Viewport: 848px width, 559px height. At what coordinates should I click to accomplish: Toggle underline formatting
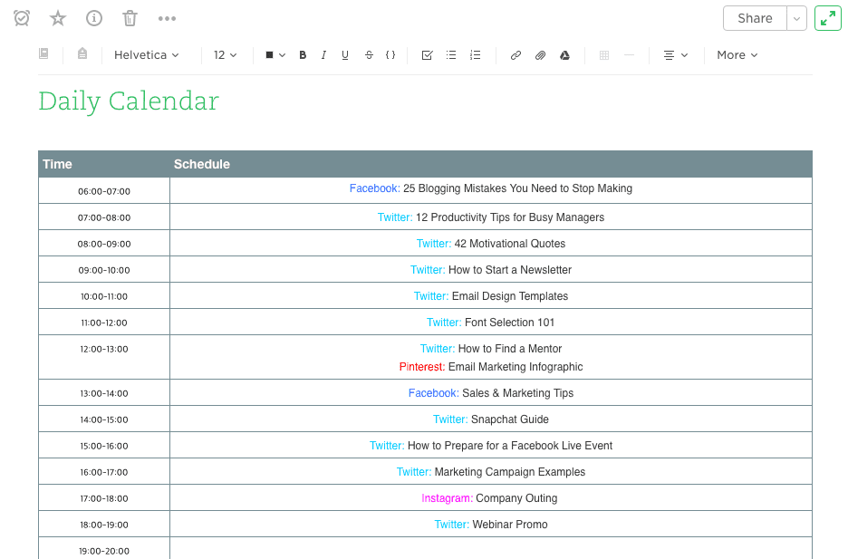(344, 55)
